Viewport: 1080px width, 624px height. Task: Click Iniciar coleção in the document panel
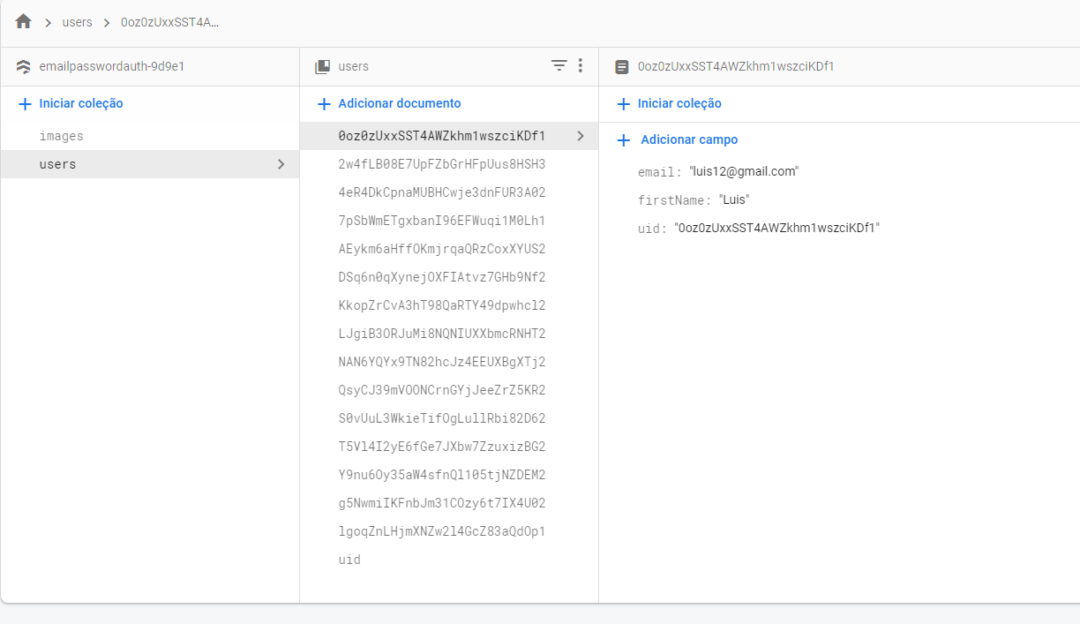pos(679,103)
